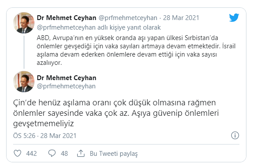
Task: Click main tweet text starting 'Çin'de henüz'
Action: point(116,113)
